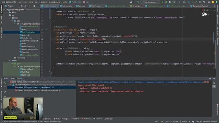Image resolution: width=219 pixels, height=123 pixels.
Task: Click the pin tab icon in Build sidebar
Action: point(5,96)
